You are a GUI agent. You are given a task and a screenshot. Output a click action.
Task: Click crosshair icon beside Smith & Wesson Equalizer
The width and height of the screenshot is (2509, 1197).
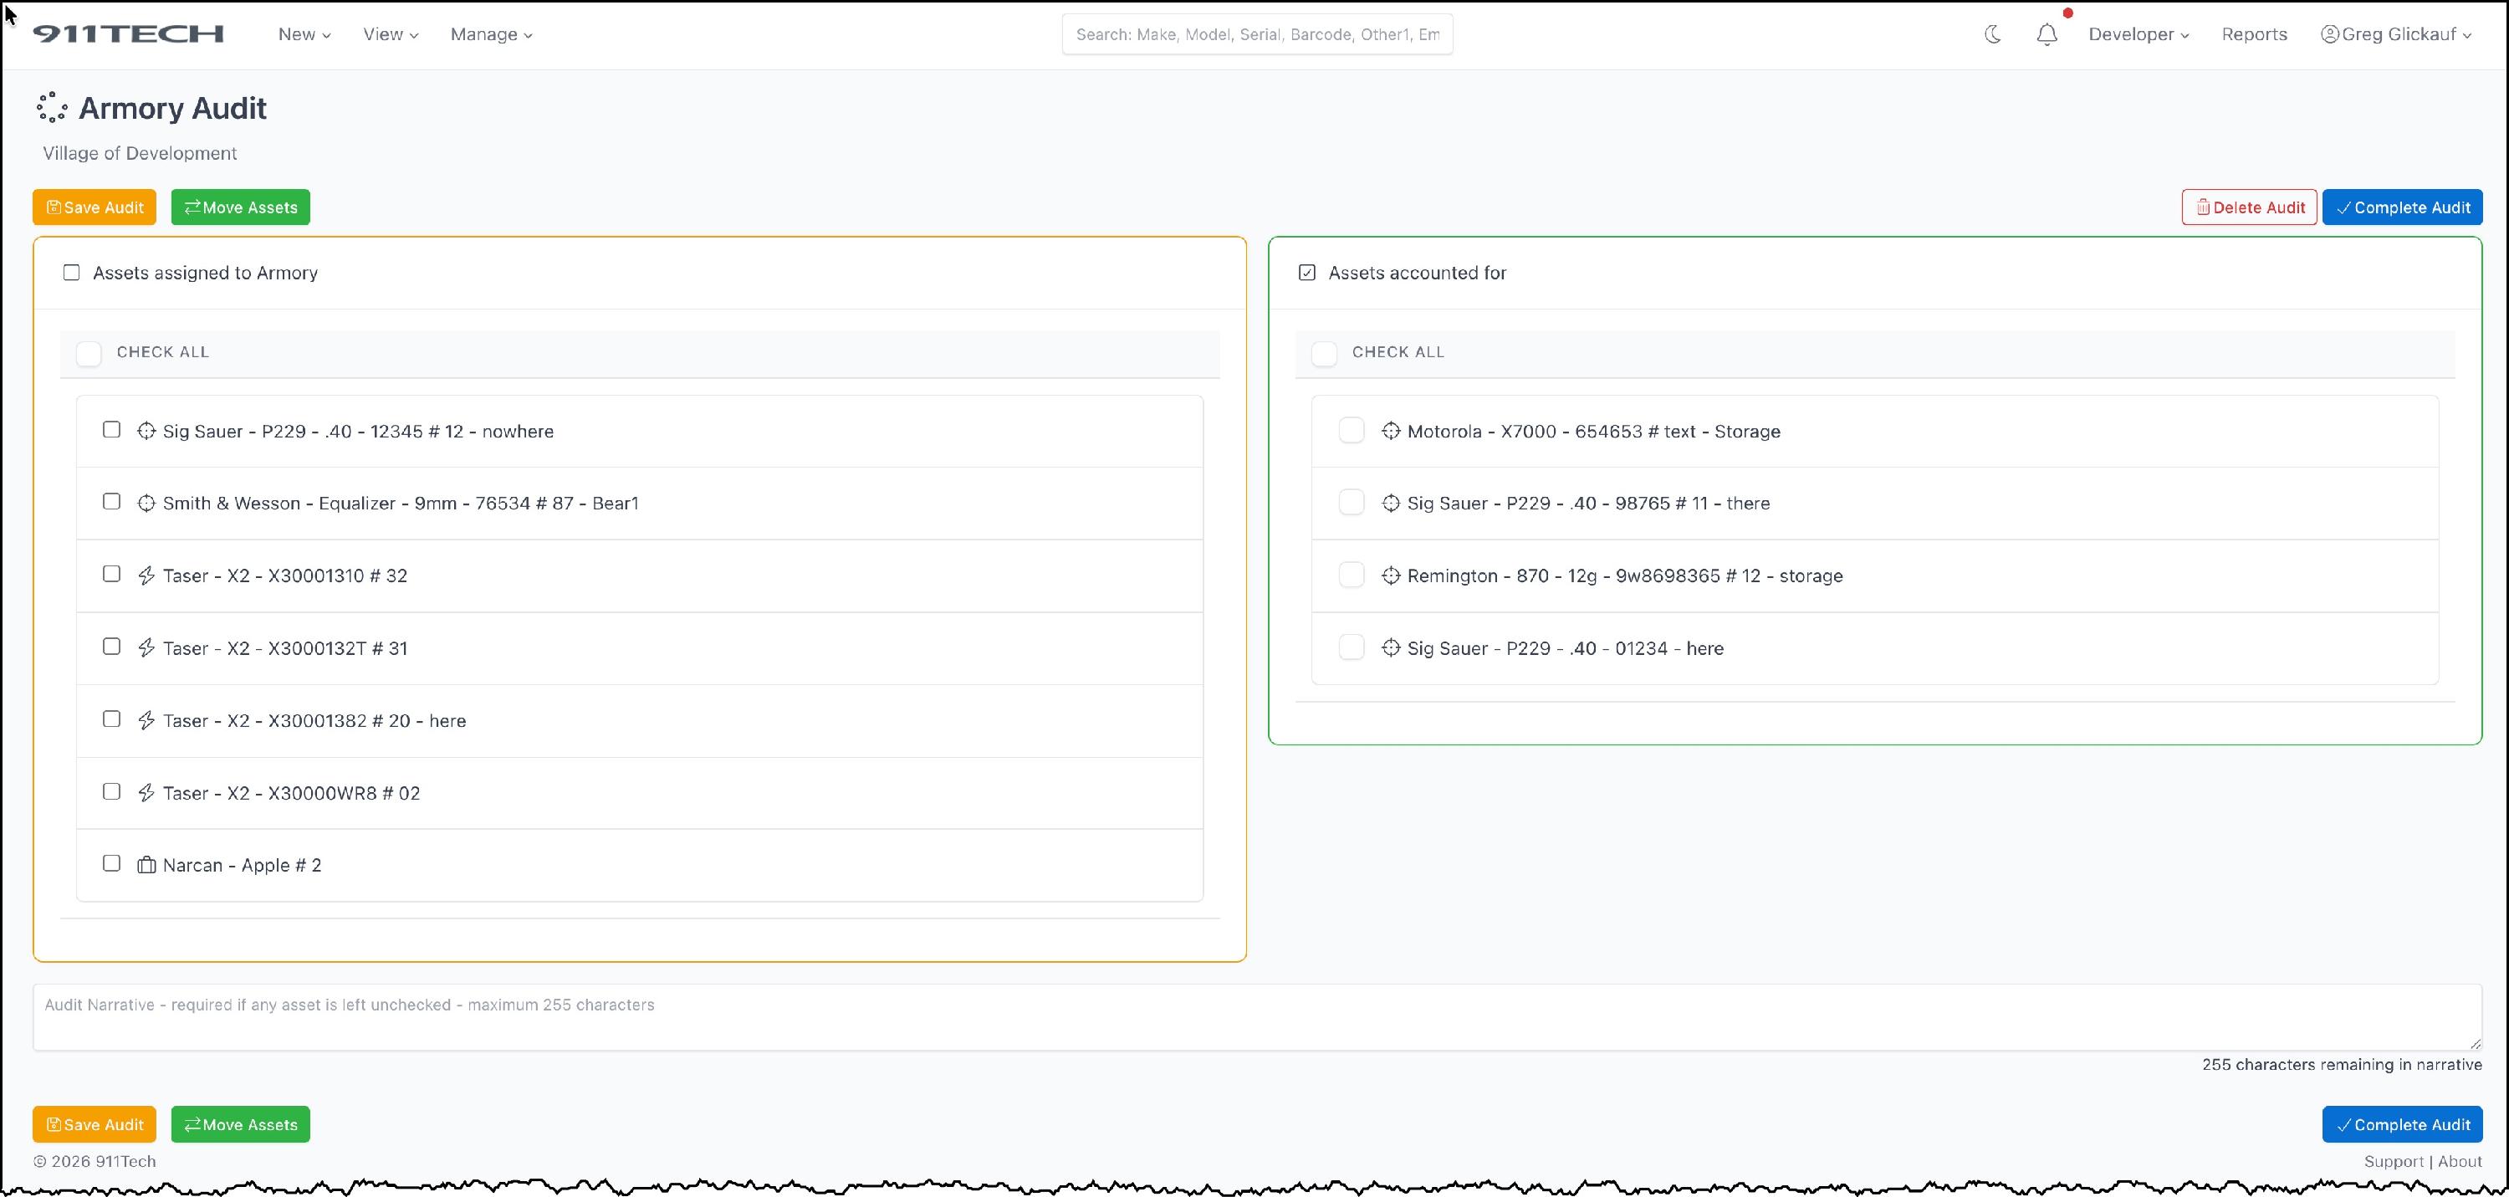[x=146, y=504]
